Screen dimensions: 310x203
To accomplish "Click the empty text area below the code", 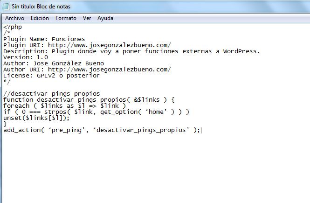I will (x=156, y=168).
